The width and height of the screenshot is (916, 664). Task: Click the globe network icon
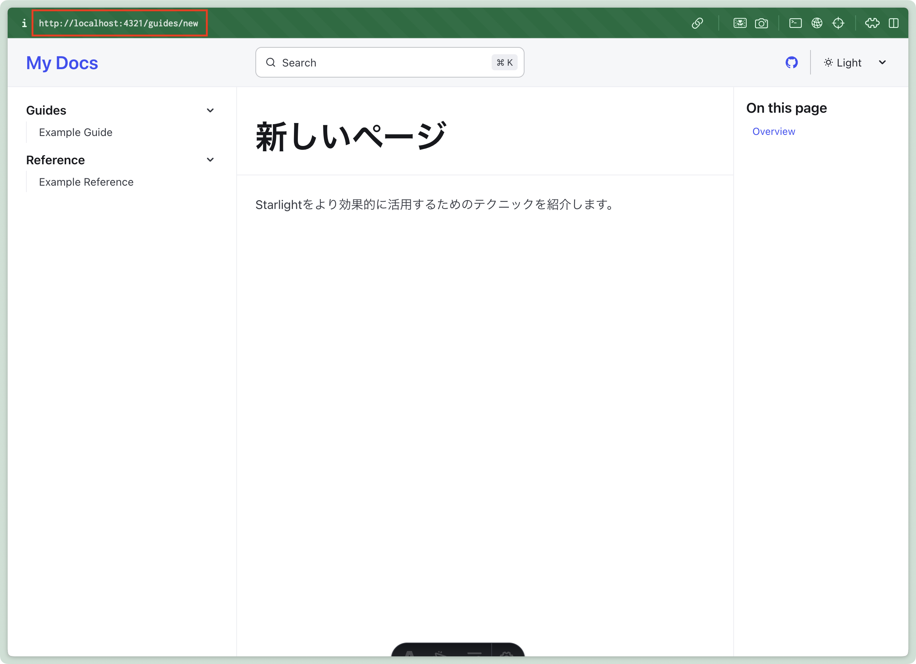click(x=817, y=23)
